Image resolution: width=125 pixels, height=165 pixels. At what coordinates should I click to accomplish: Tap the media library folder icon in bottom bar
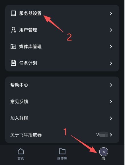(62, 151)
